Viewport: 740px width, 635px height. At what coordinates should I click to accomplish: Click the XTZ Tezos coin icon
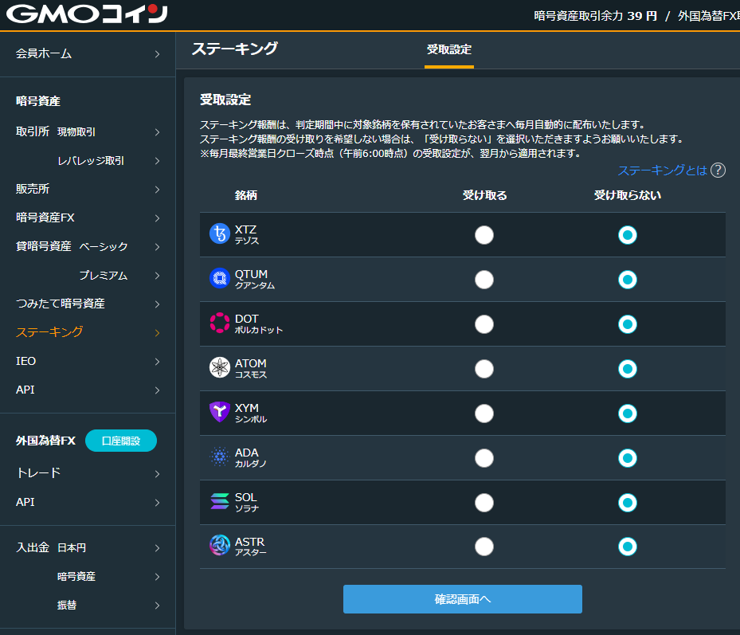220,233
